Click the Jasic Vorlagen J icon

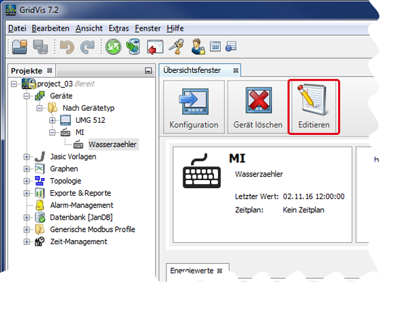[40, 157]
